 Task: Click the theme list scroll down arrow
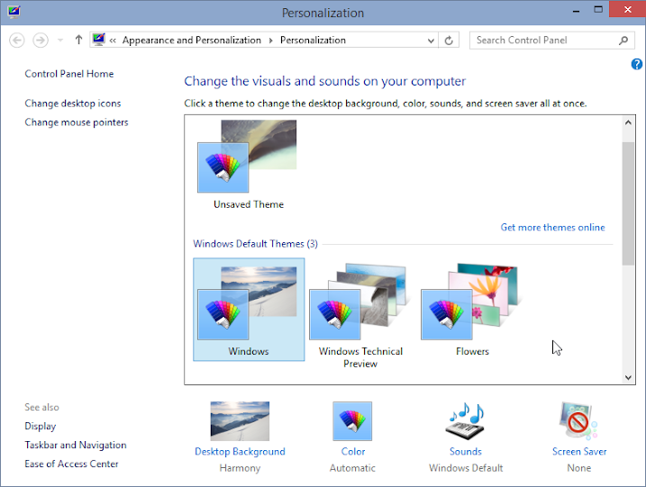(628, 377)
